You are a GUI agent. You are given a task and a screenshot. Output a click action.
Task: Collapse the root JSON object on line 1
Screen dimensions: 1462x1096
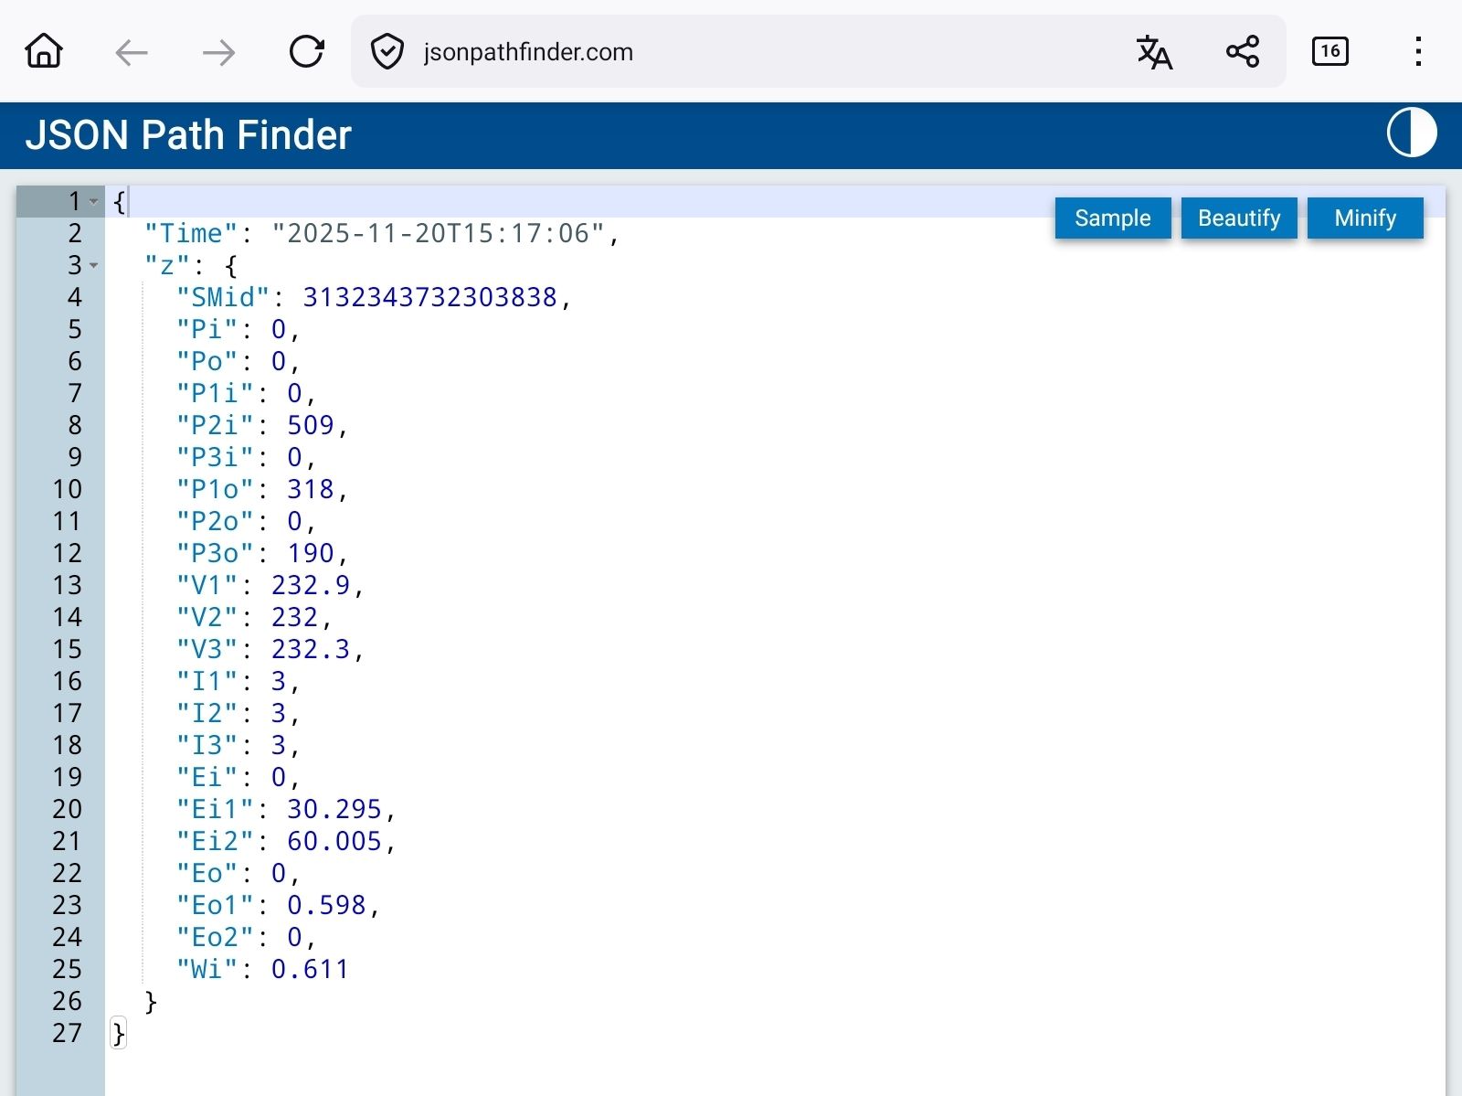pos(91,200)
